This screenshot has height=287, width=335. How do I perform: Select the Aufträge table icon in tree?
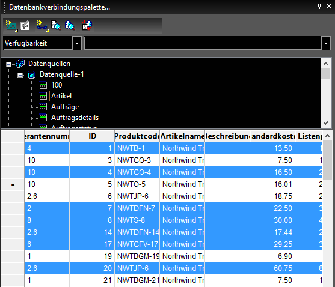(43, 106)
